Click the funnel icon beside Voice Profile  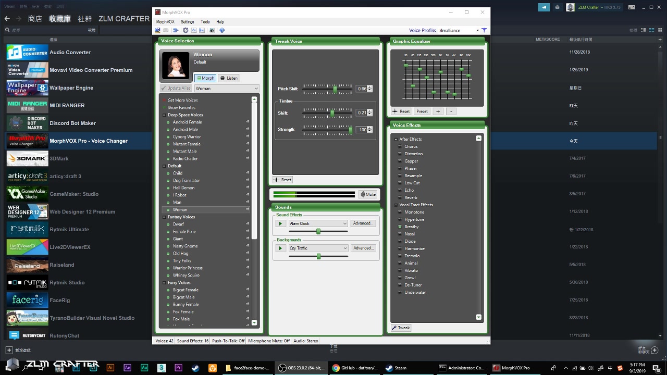pyautogui.click(x=484, y=30)
